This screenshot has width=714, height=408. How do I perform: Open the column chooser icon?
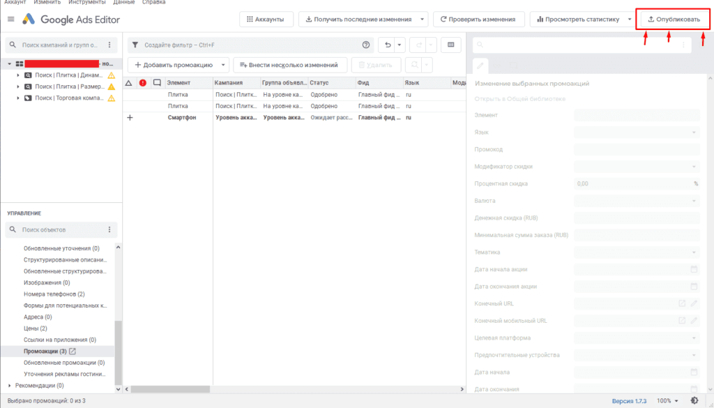[x=451, y=45]
